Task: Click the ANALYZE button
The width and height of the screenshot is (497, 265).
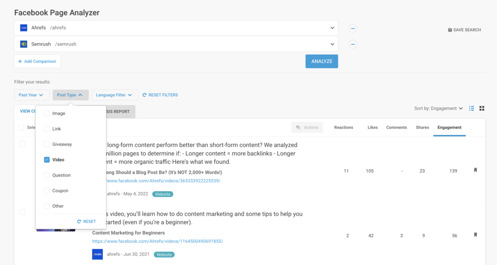Action: [x=322, y=61]
